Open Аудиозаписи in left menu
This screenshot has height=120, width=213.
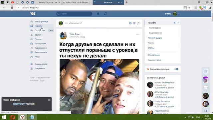click(x=41, y=48)
